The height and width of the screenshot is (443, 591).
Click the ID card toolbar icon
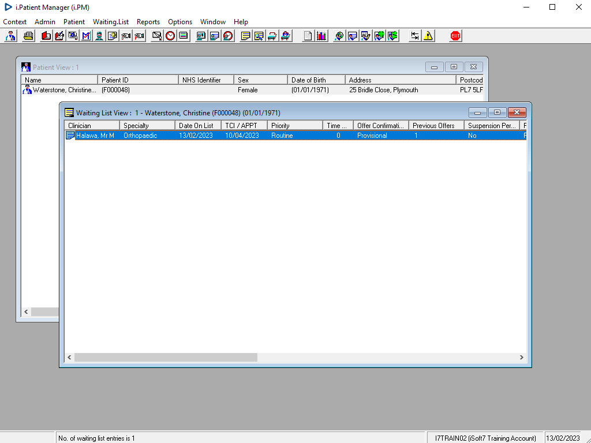coord(73,36)
